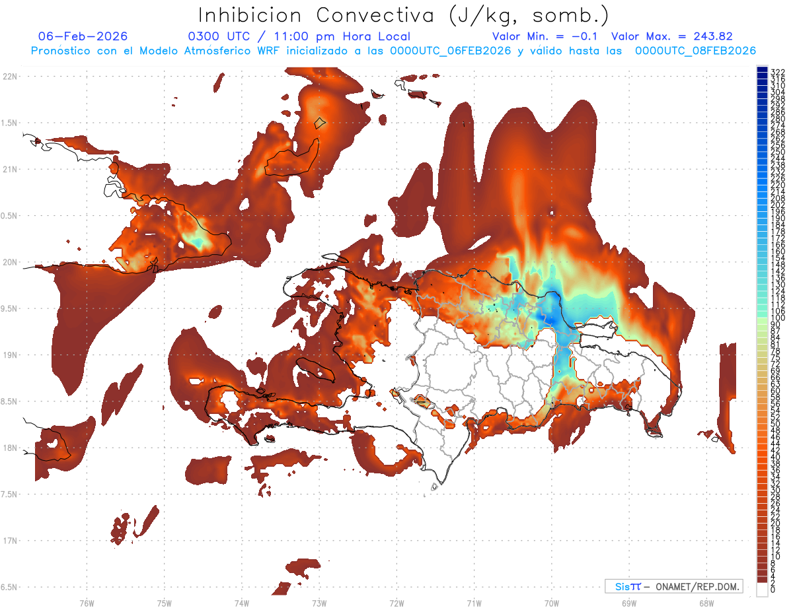Click the latitude label '17N'
The image size is (793, 612).
tap(10, 541)
